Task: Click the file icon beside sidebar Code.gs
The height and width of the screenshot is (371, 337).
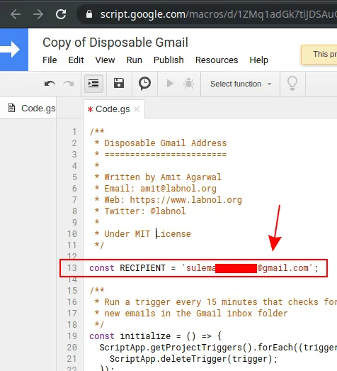Action: pos(11,108)
